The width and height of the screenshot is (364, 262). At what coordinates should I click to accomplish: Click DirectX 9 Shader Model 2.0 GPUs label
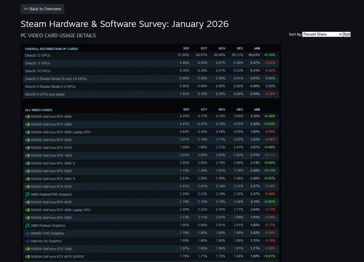coord(50,87)
